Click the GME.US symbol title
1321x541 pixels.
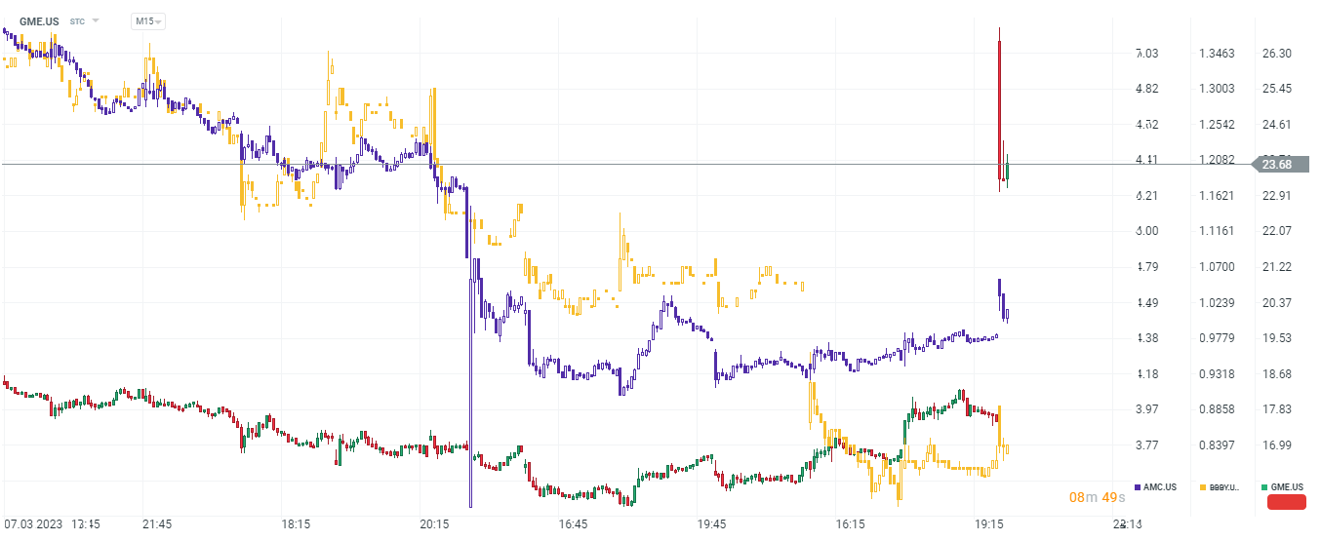point(40,20)
